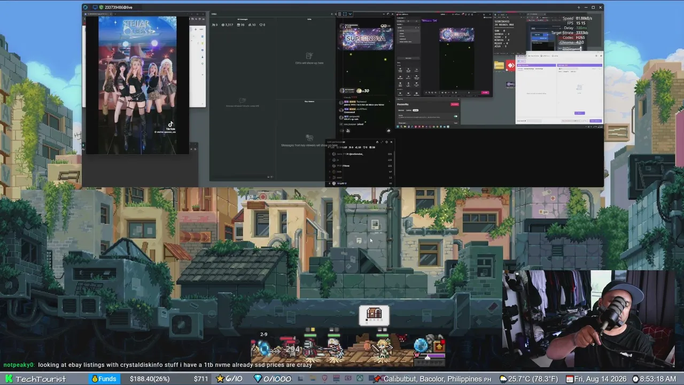
Task: Click the notpeaky0 chat username
Action: 19,365
